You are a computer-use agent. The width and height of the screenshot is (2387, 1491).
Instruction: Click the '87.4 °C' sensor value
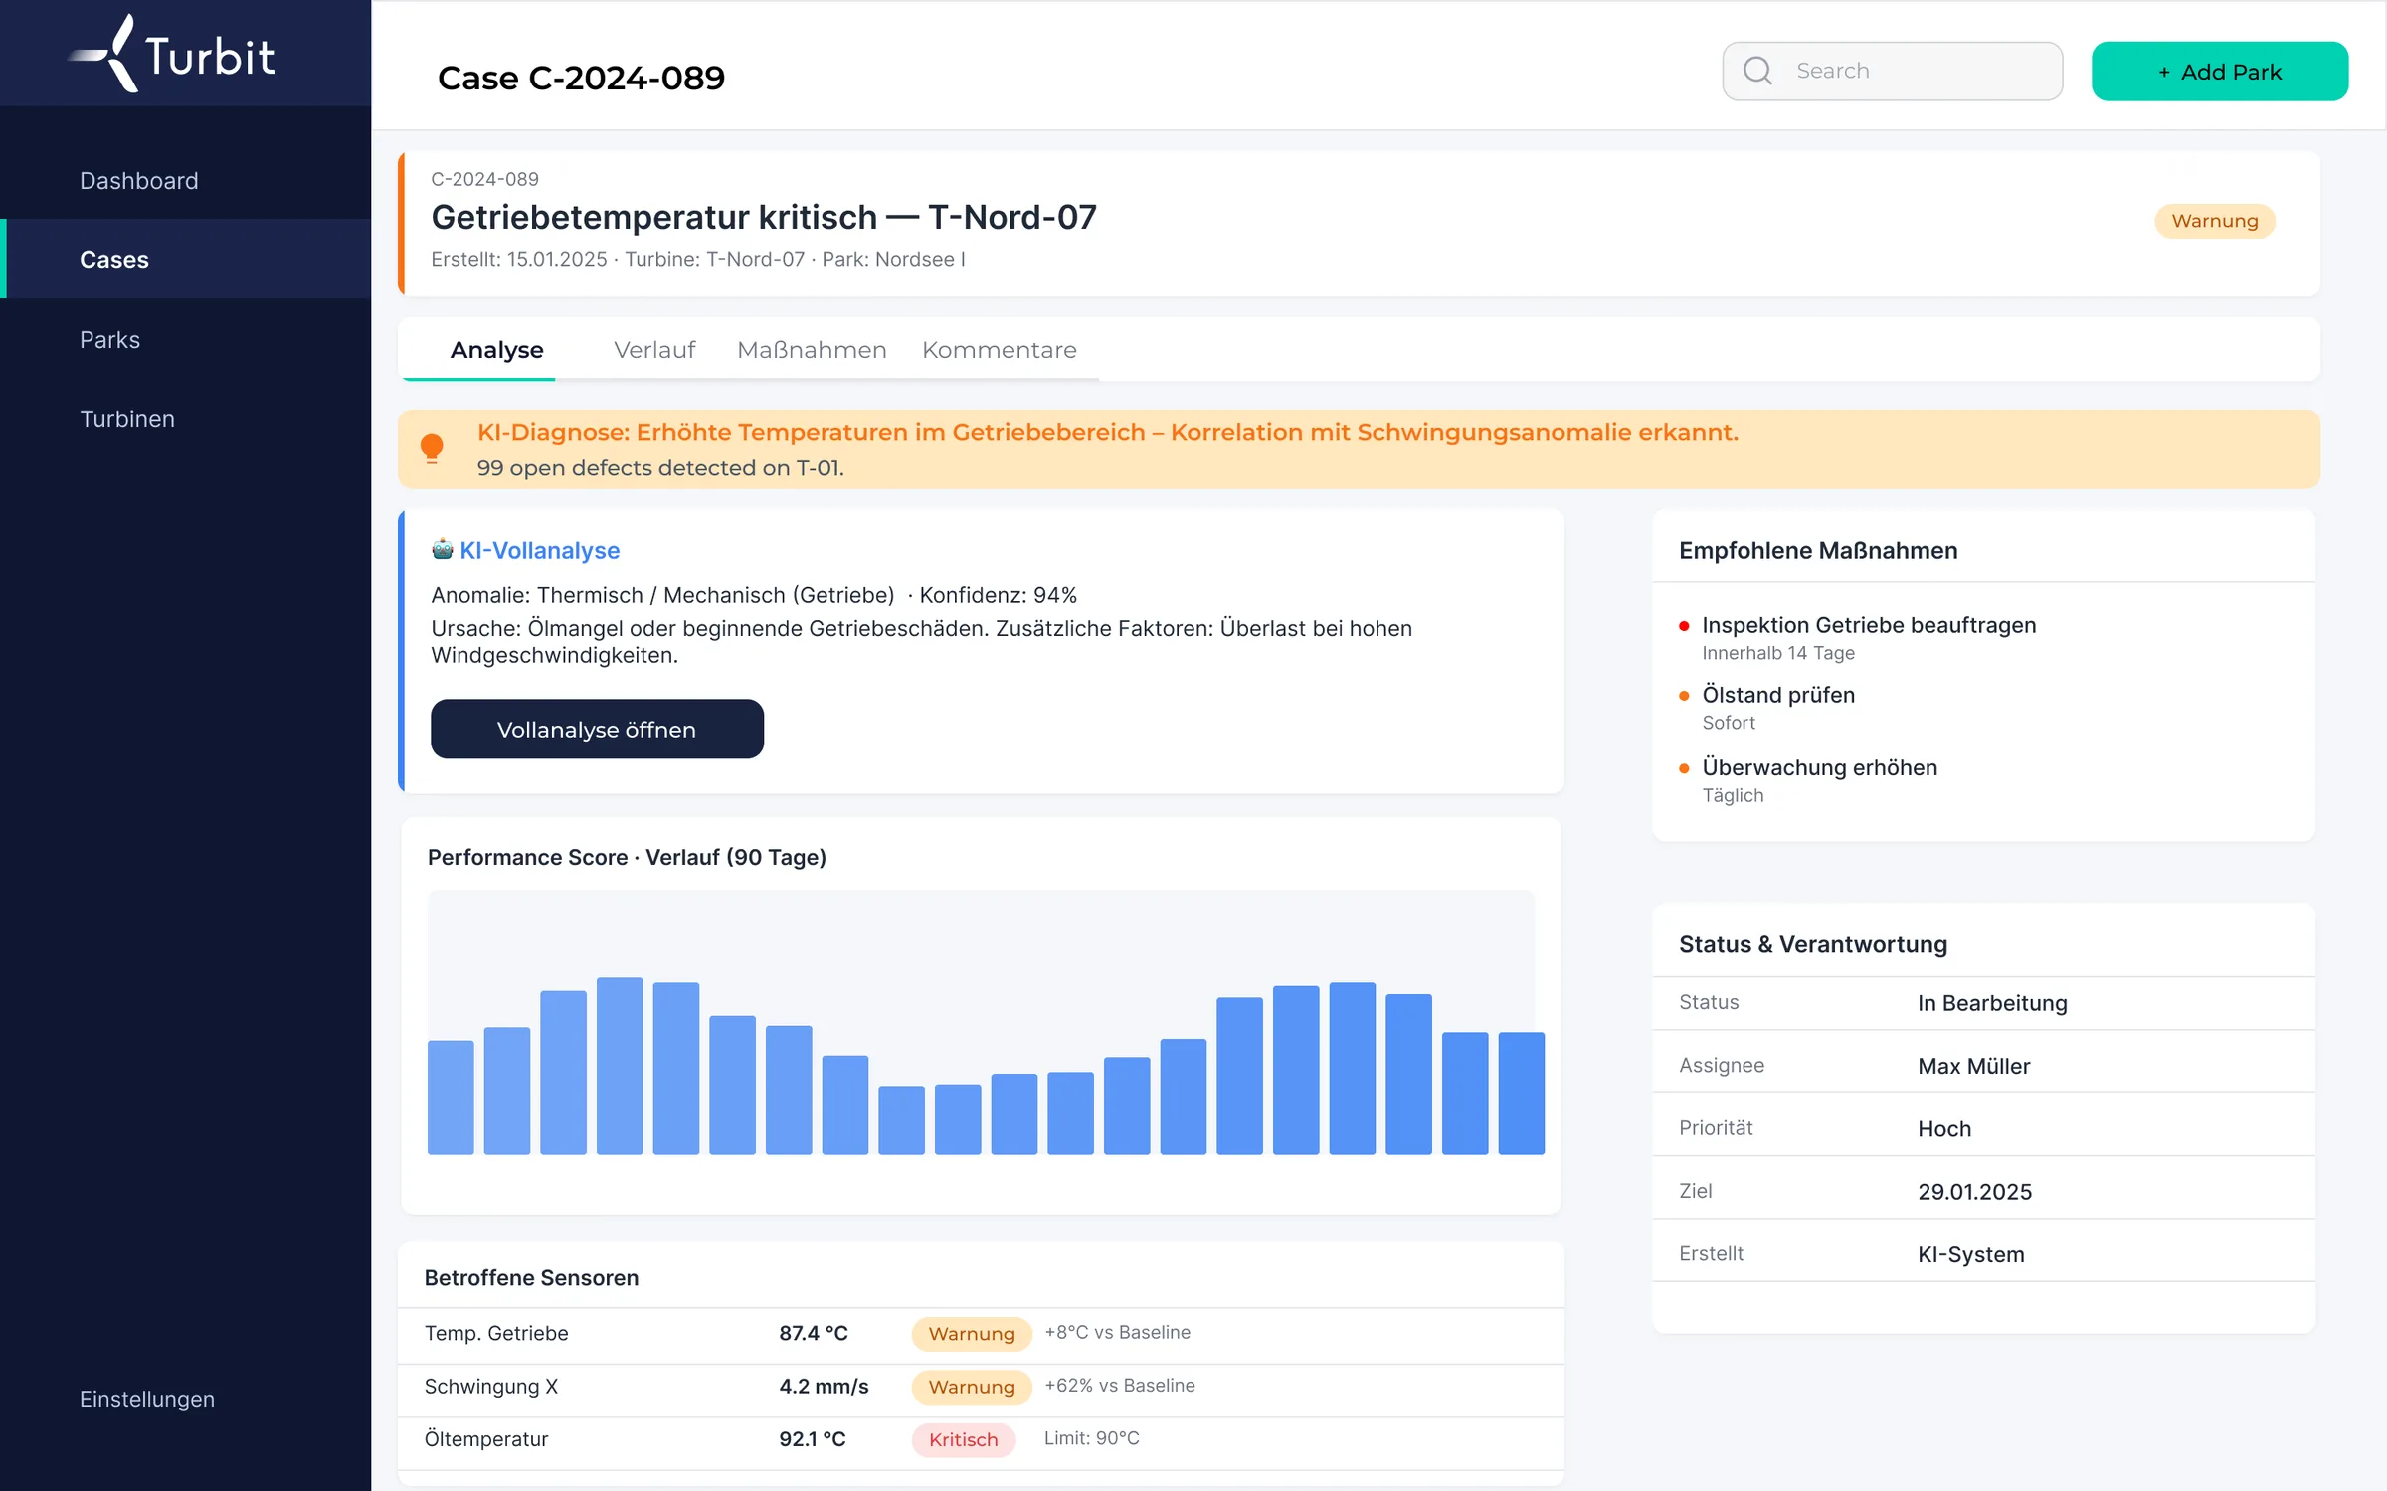pyautogui.click(x=814, y=1333)
